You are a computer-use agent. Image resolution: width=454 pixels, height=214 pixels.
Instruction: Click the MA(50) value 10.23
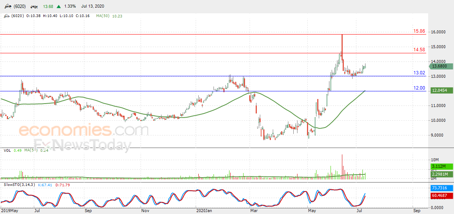point(117,16)
